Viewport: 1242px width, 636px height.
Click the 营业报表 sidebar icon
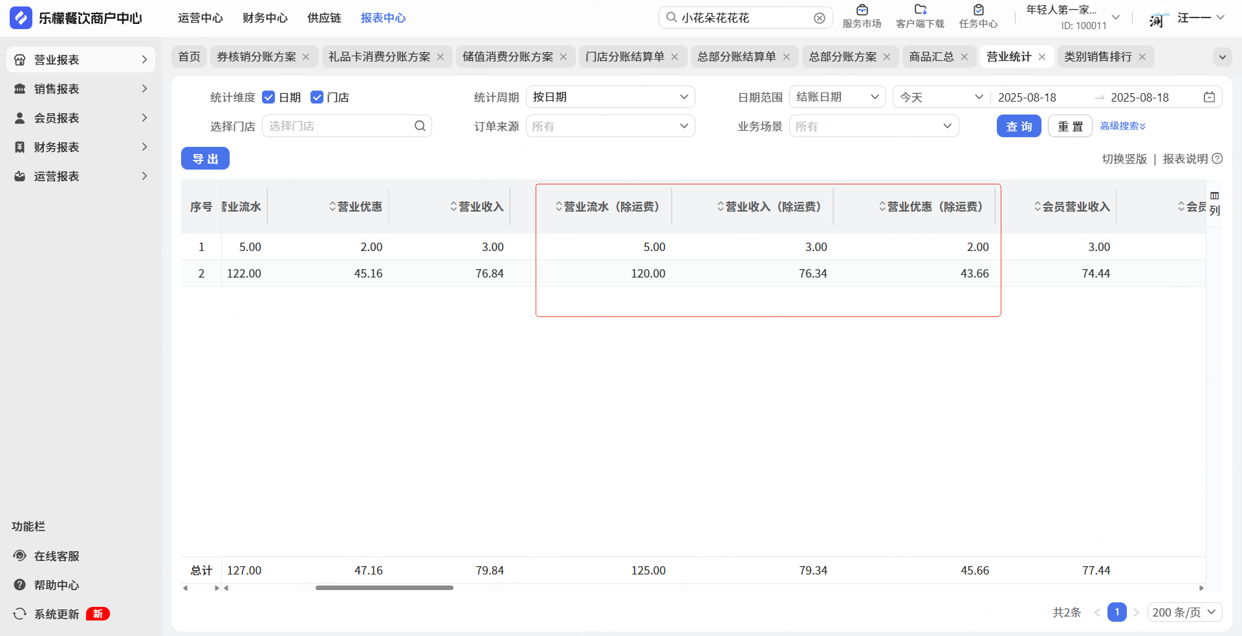pyautogui.click(x=20, y=60)
